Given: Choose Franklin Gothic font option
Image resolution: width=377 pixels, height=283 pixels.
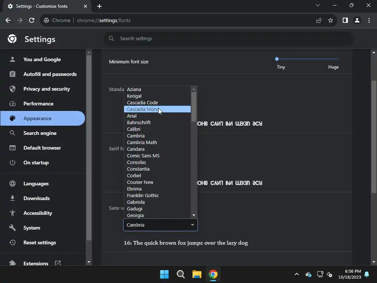Looking at the screenshot, I should tap(157, 195).
